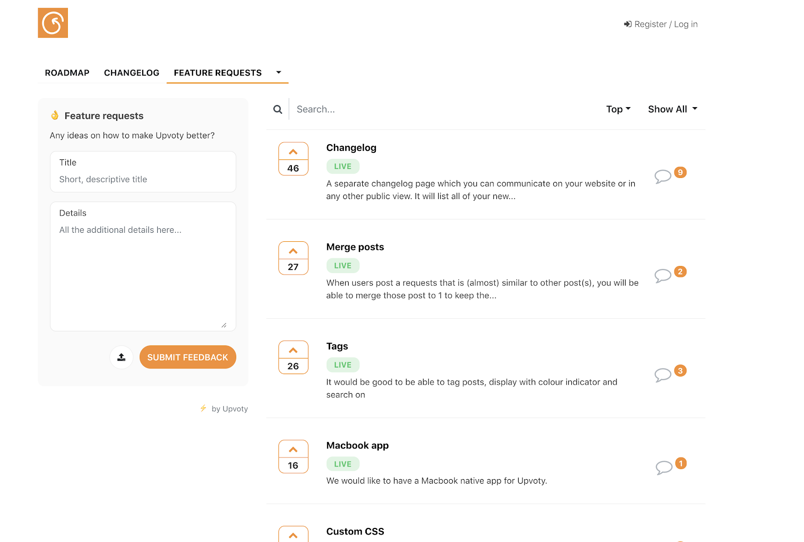Screen dimensions: 804x542
Task: Click the LIVE badge on Tags
Action: point(343,365)
